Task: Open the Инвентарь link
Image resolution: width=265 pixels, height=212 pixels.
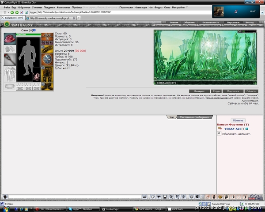Action: (x=161, y=25)
